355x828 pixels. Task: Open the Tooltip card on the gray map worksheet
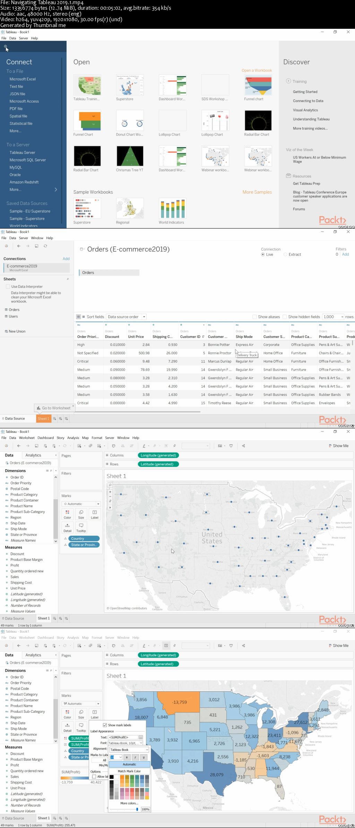click(81, 528)
